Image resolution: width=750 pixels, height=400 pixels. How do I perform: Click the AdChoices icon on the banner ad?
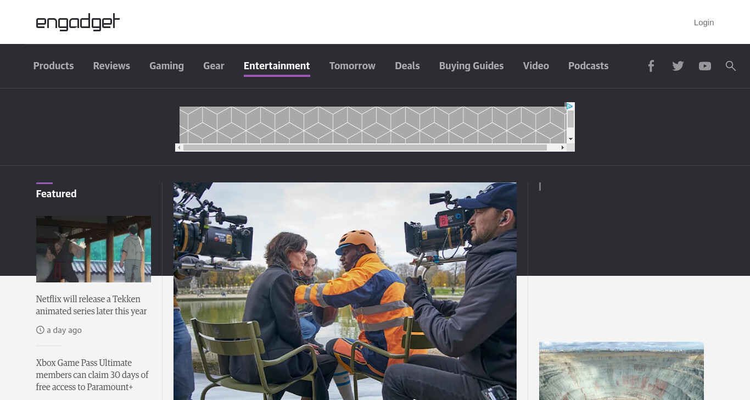(569, 106)
